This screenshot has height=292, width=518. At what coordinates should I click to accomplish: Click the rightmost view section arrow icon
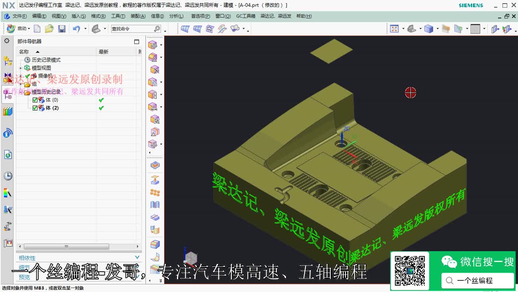pos(506,29)
